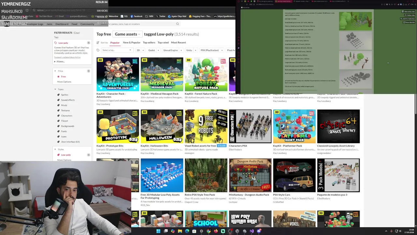Launch Microsoft Edge from taskbar

coord(187,231)
